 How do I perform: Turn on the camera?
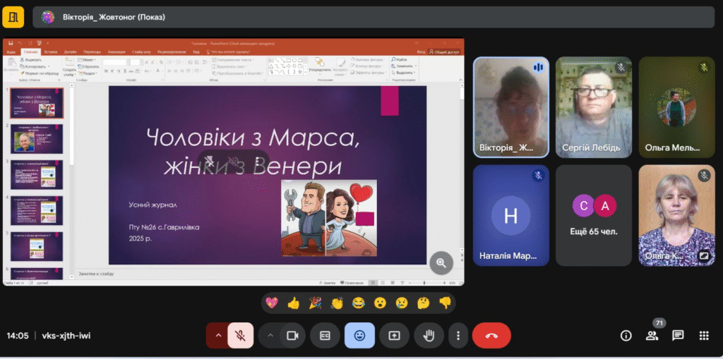click(x=292, y=336)
